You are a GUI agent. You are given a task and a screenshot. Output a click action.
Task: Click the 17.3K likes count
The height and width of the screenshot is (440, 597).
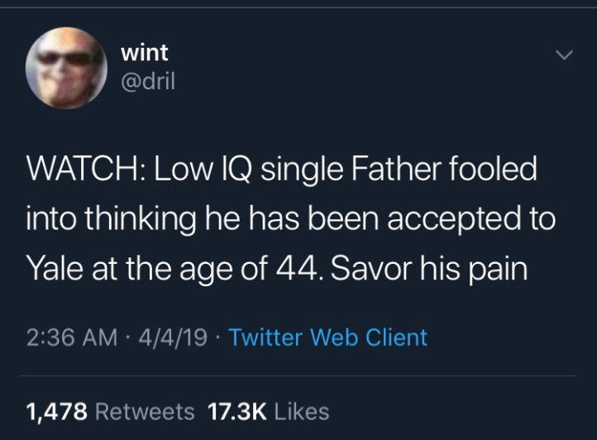point(236,410)
